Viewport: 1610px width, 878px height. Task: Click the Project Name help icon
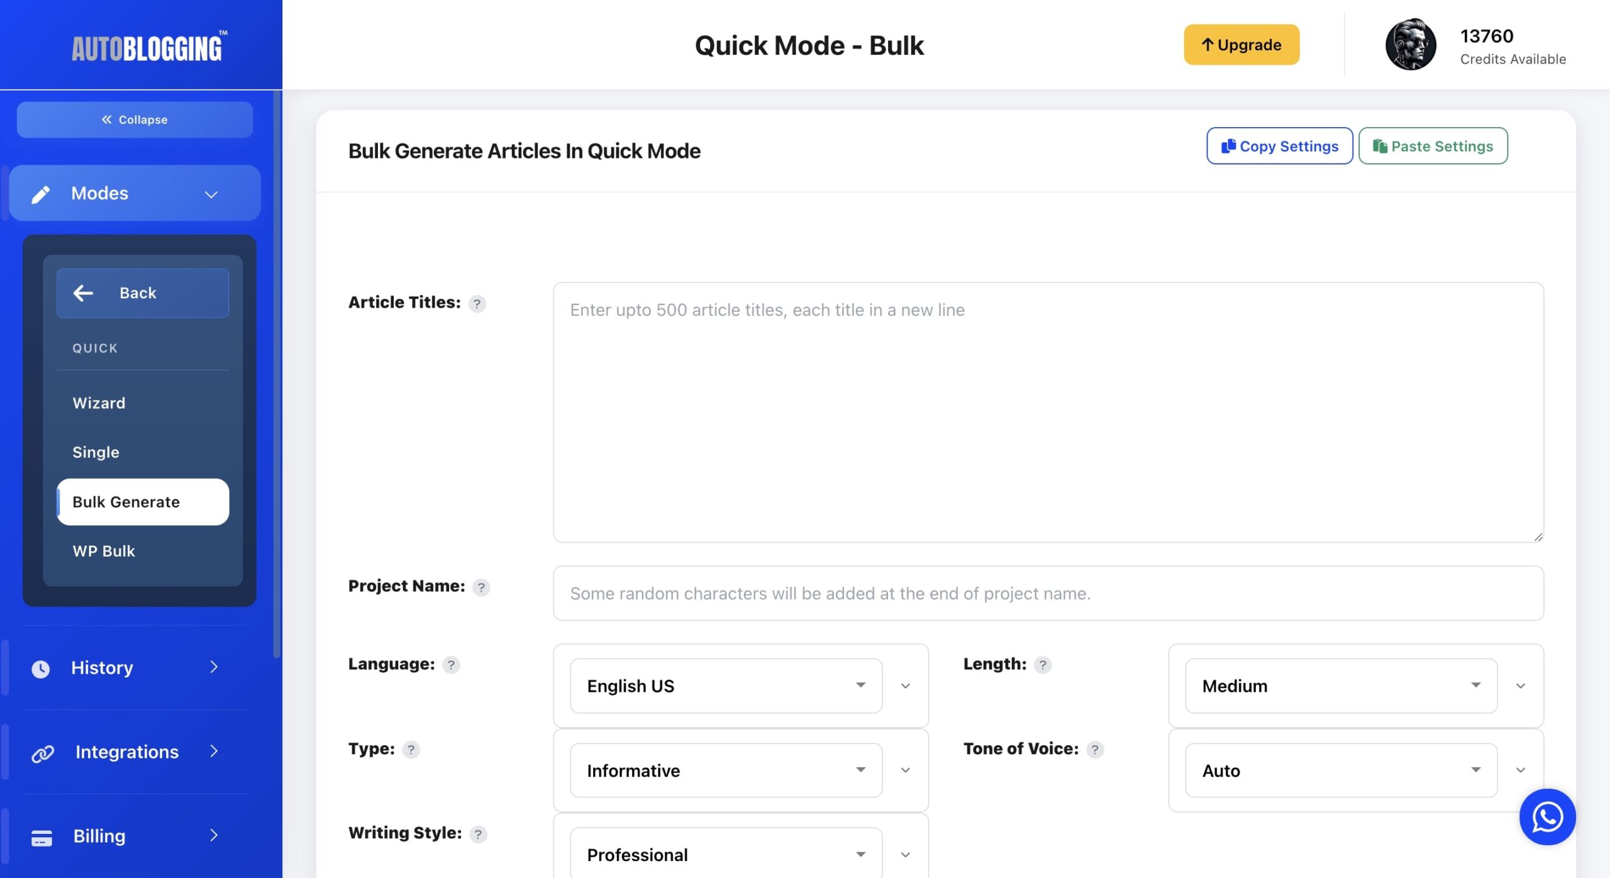point(481,587)
